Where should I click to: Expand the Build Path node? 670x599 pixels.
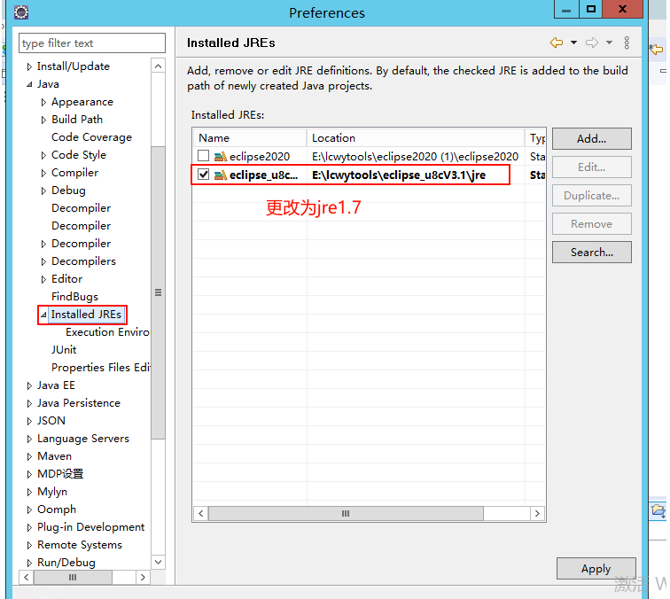[43, 120]
